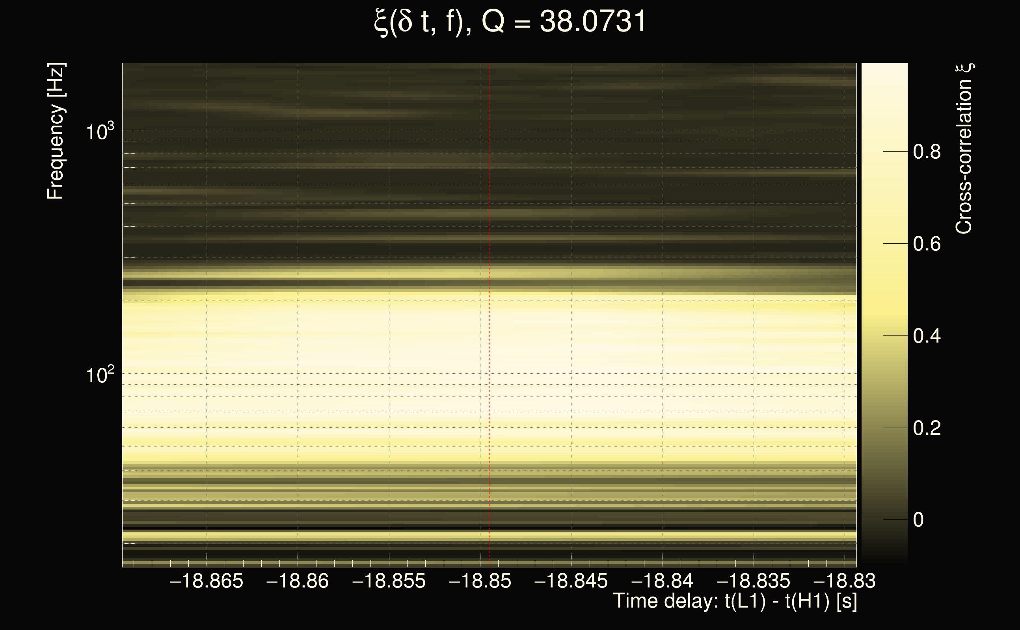Image resolution: width=1020 pixels, height=630 pixels.
Task: Click the 0 colorbar tick label
Action: pos(918,520)
